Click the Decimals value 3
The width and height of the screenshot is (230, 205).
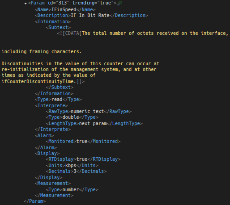(x=75, y=172)
